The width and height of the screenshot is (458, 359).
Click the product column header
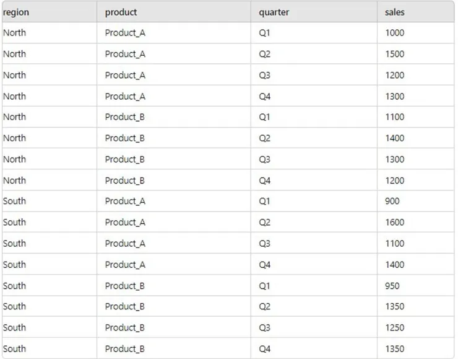pos(121,12)
